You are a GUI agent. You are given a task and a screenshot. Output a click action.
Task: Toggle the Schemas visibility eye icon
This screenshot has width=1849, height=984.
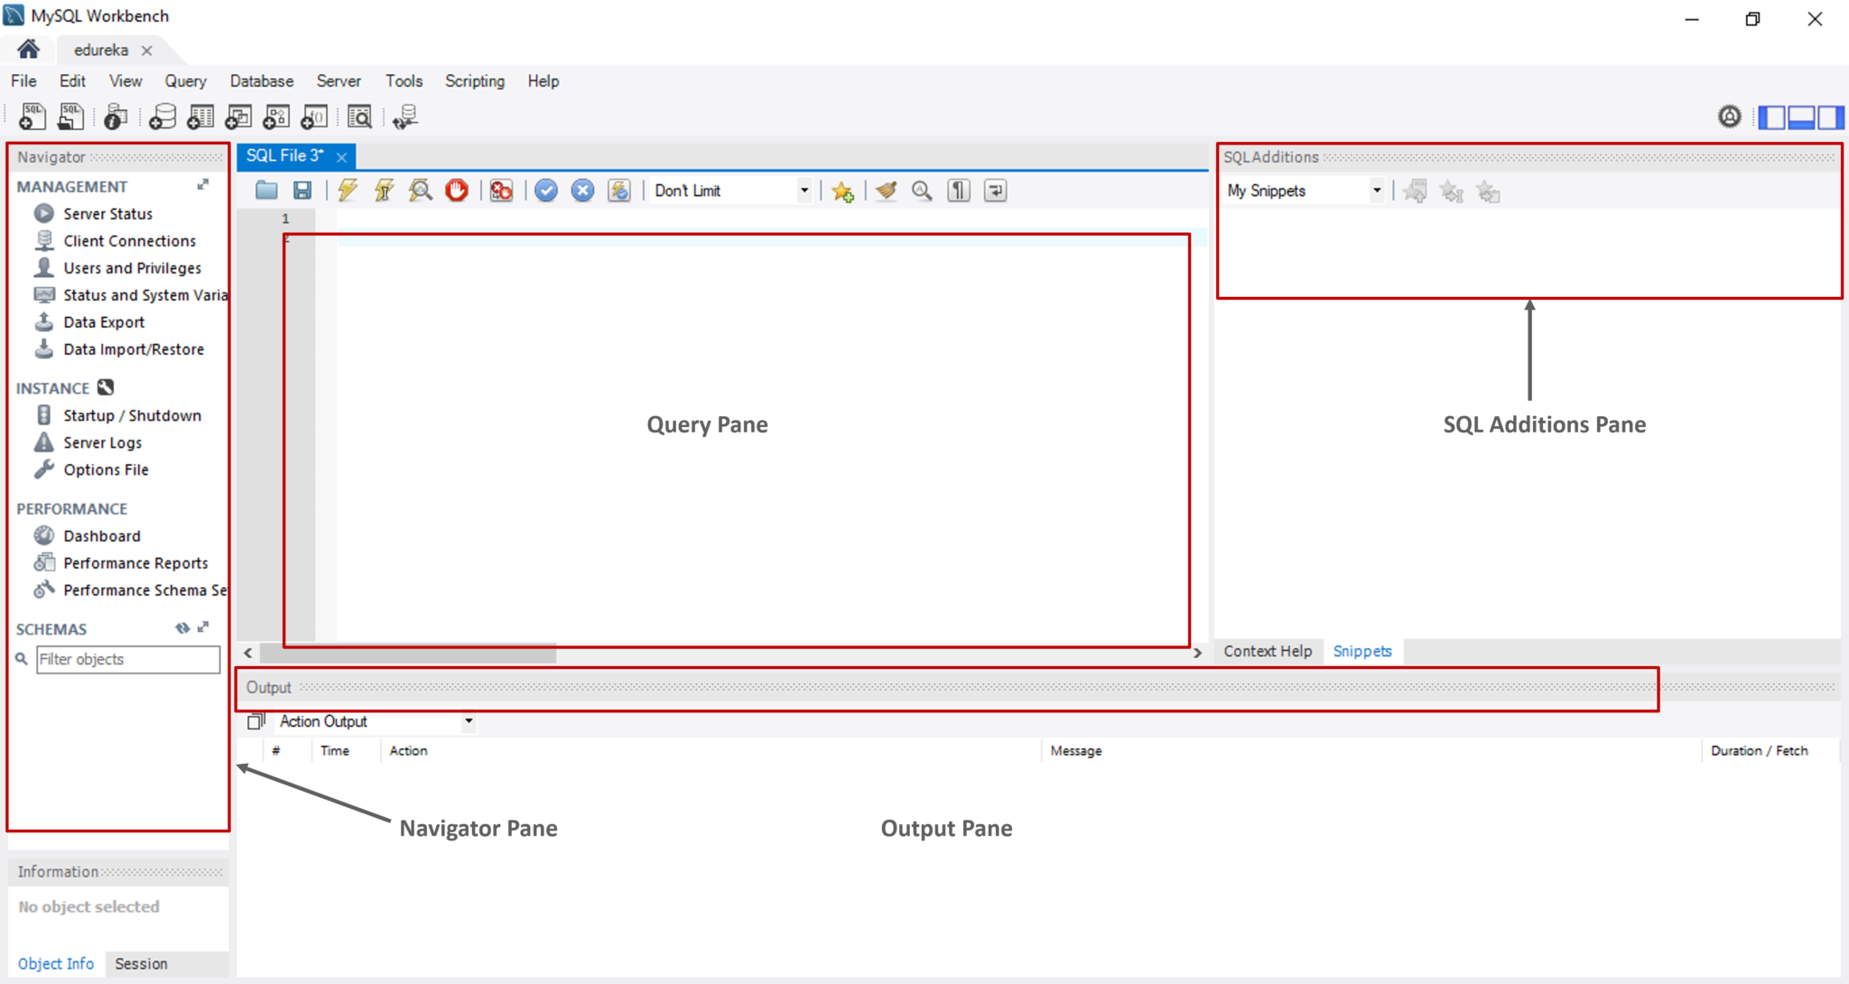click(x=182, y=628)
